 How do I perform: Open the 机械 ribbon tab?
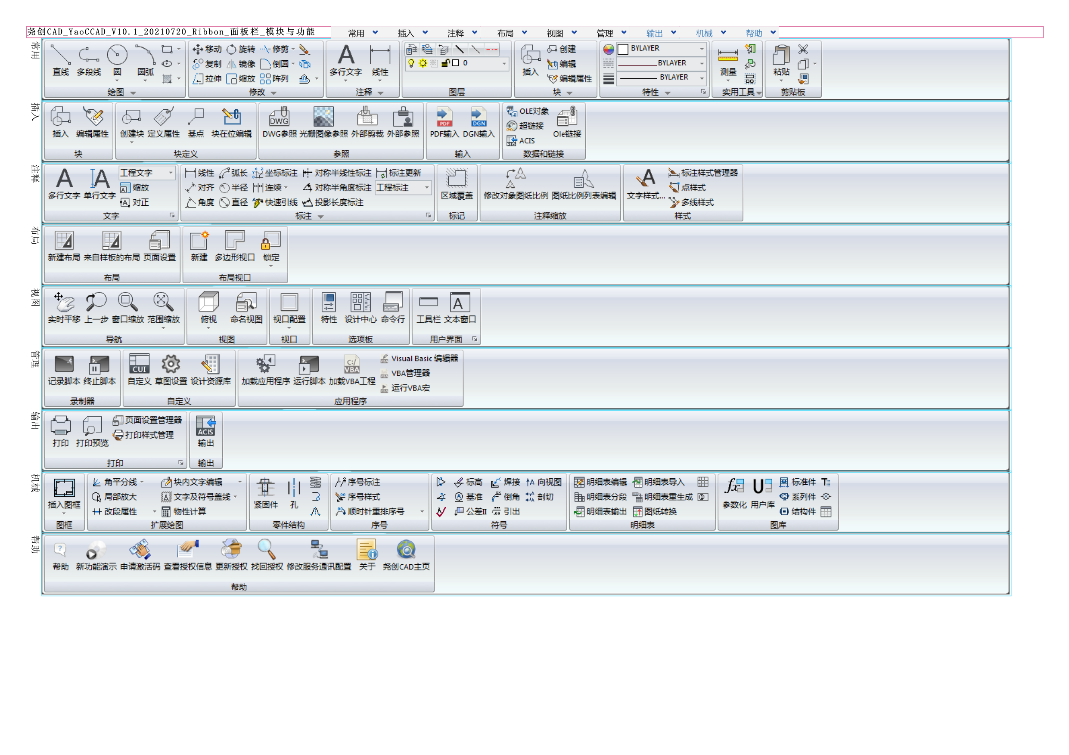tap(704, 33)
